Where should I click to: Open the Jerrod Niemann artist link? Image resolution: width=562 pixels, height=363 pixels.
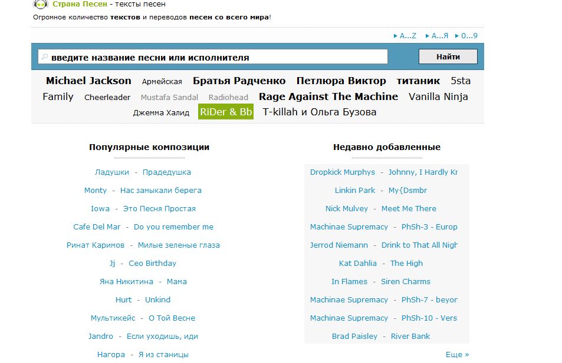[339, 245]
